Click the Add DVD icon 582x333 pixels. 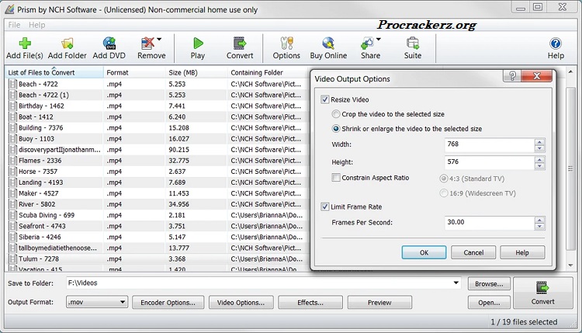coord(109,44)
